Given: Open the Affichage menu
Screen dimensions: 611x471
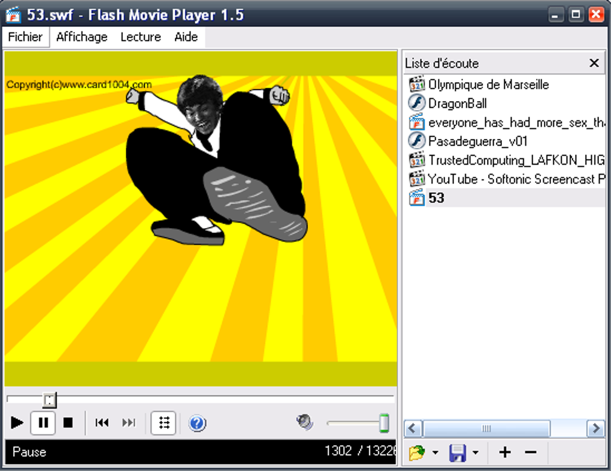Looking at the screenshot, I should click(x=82, y=37).
